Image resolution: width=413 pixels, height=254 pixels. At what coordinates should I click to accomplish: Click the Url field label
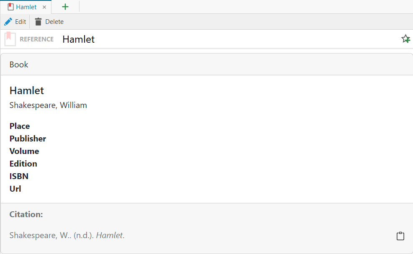pos(15,189)
